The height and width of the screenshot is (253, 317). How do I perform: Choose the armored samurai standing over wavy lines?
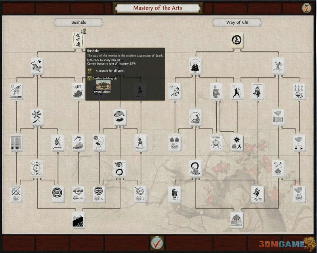tap(141, 143)
